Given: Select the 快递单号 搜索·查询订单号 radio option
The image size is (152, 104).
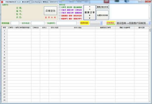Looking at the screenshot, I should click(60, 19).
